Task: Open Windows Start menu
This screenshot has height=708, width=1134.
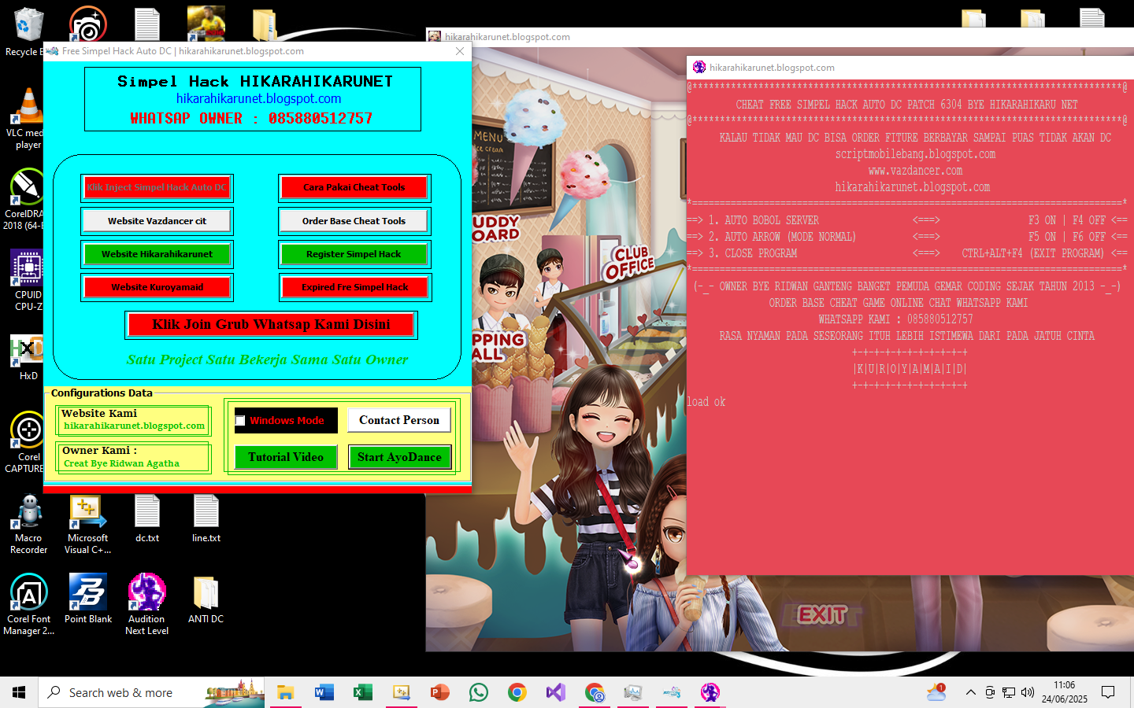Action: click(19, 692)
